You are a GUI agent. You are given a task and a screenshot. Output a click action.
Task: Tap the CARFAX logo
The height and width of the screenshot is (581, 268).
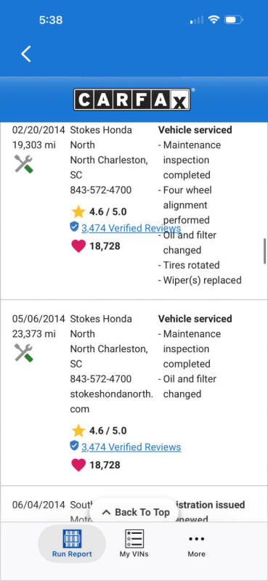click(132, 99)
